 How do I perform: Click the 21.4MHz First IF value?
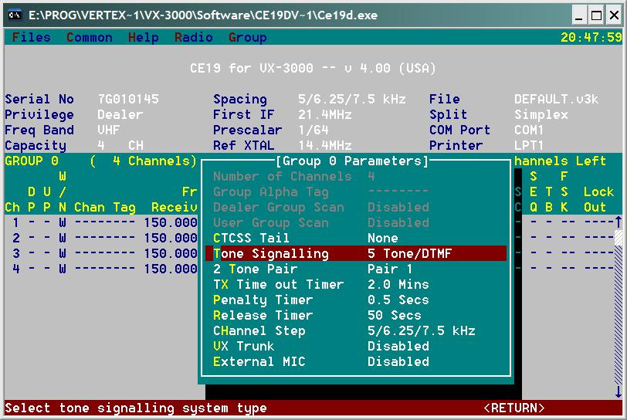(x=324, y=114)
